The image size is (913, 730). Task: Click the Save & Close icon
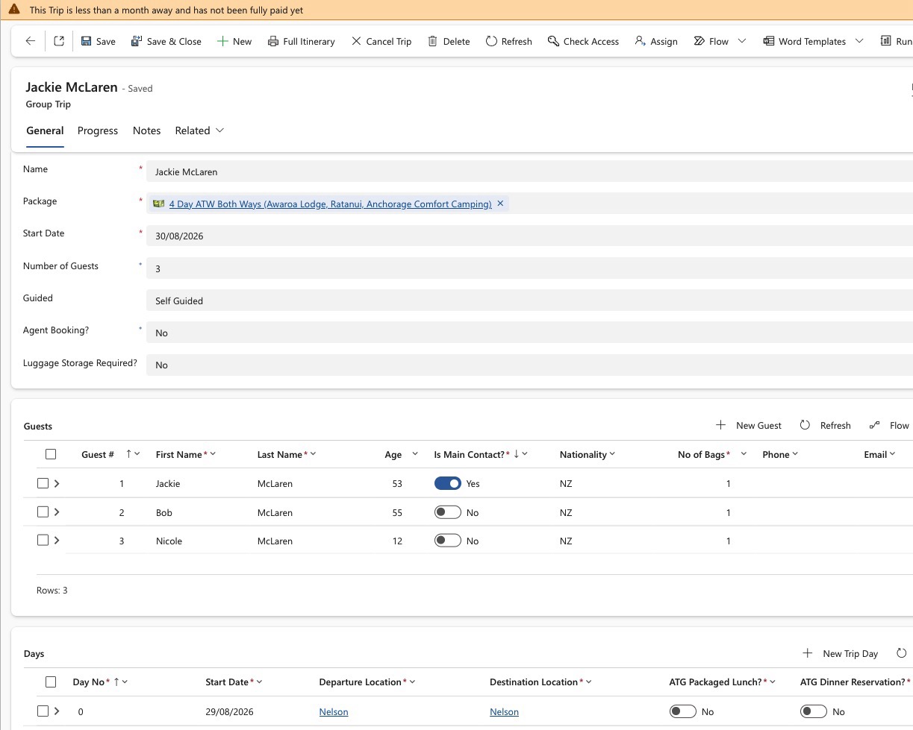pyautogui.click(x=136, y=41)
